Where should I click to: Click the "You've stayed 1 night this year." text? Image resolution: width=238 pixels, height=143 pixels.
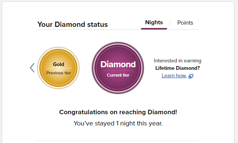[118, 123]
